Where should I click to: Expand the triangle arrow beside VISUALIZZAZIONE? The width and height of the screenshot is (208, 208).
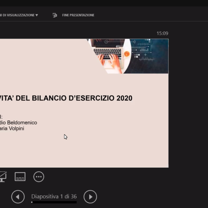click(x=37, y=15)
